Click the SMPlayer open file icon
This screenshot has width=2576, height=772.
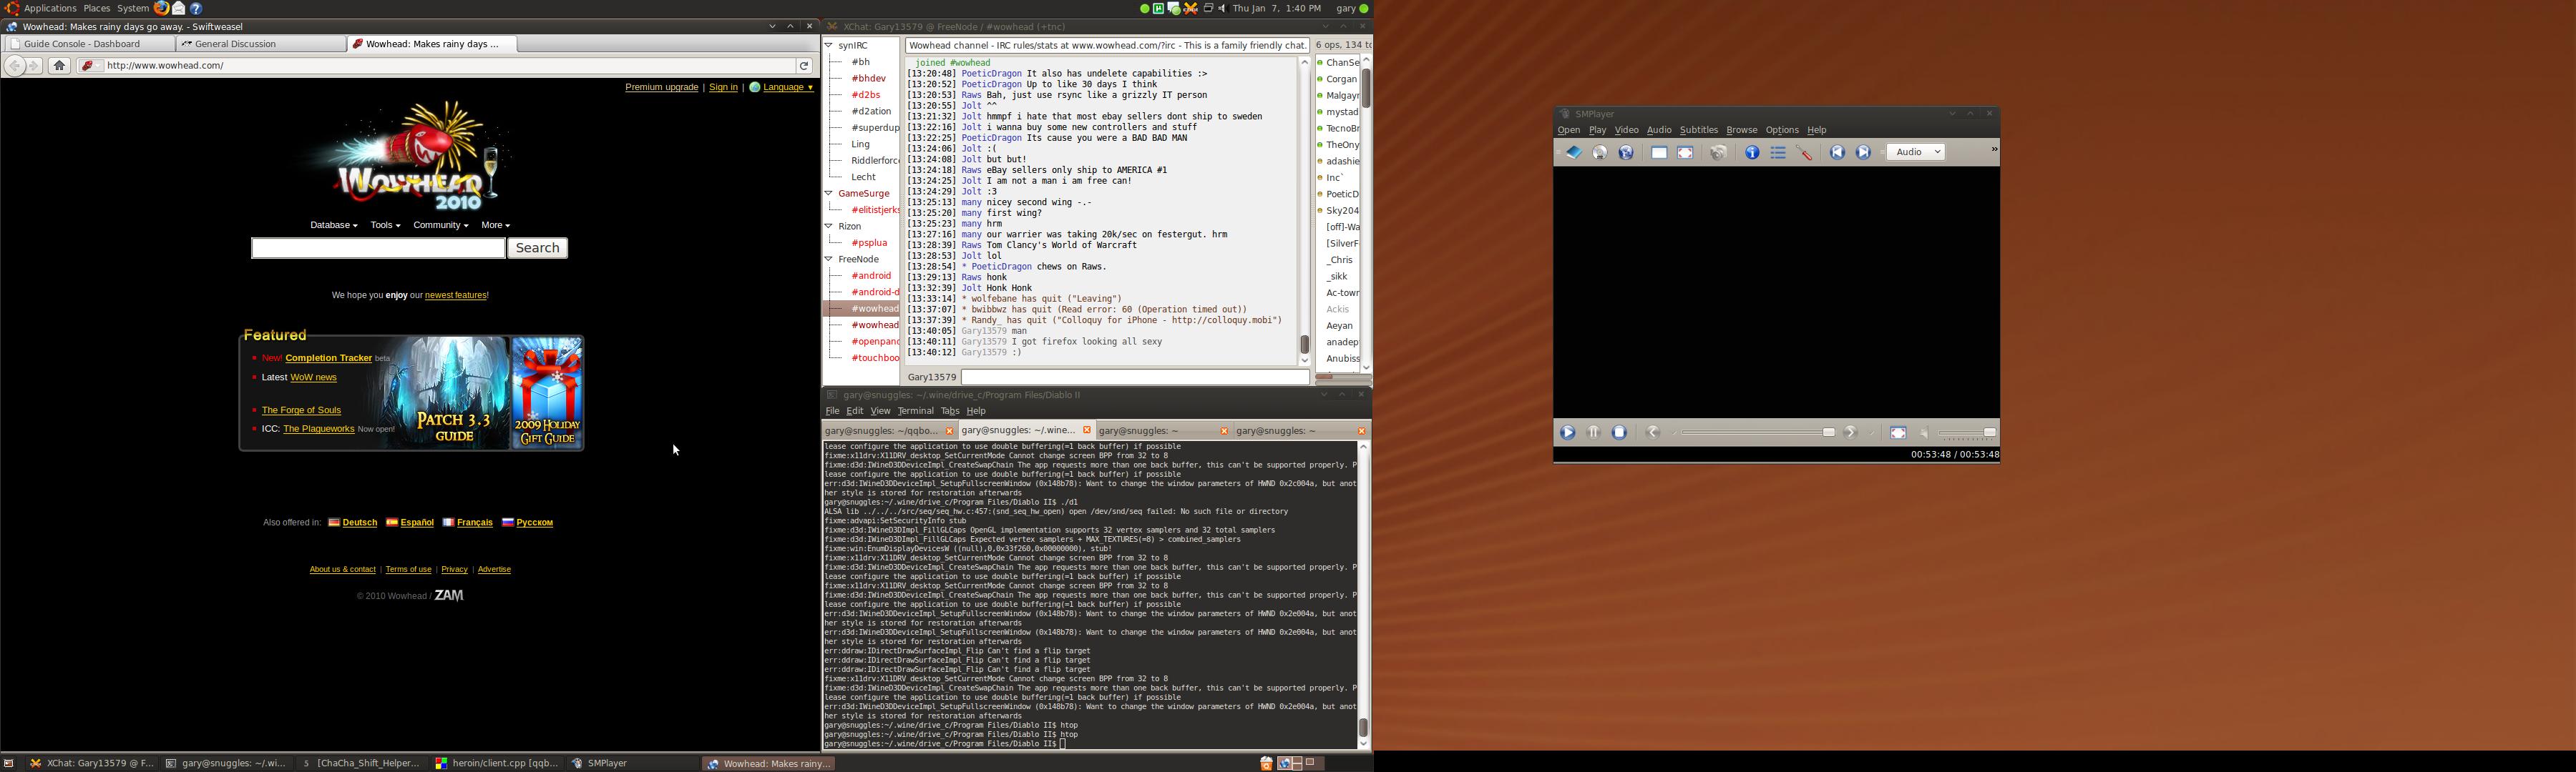[1573, 153]
